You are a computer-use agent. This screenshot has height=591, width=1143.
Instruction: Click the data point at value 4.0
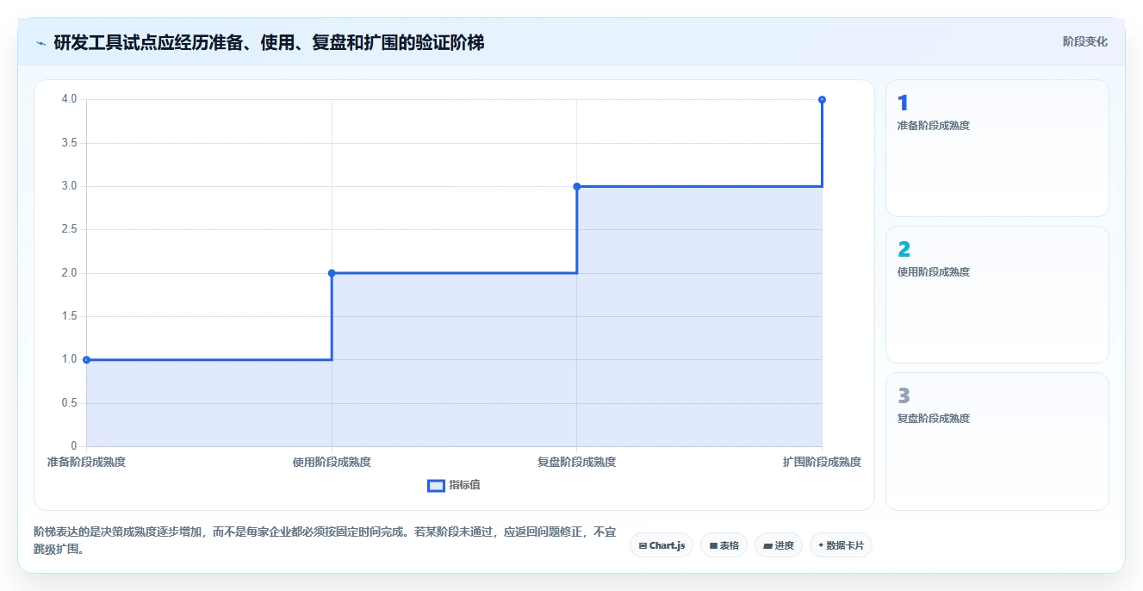click(822, 100)
